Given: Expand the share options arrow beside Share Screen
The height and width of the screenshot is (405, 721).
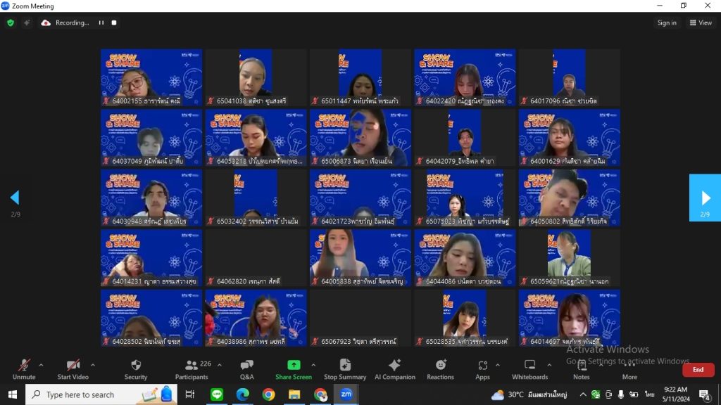Looking at the screenshot, I should click(313, 365).
